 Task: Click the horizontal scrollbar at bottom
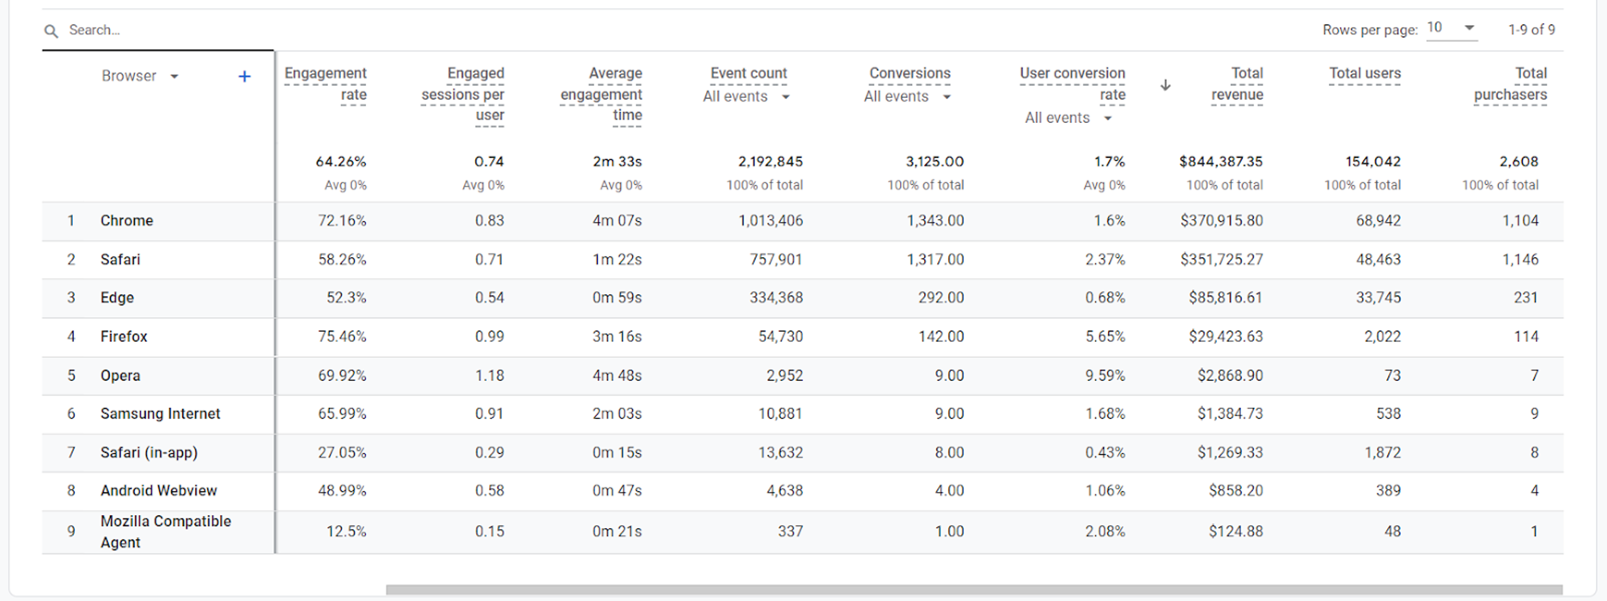click(x=973, y=590)
